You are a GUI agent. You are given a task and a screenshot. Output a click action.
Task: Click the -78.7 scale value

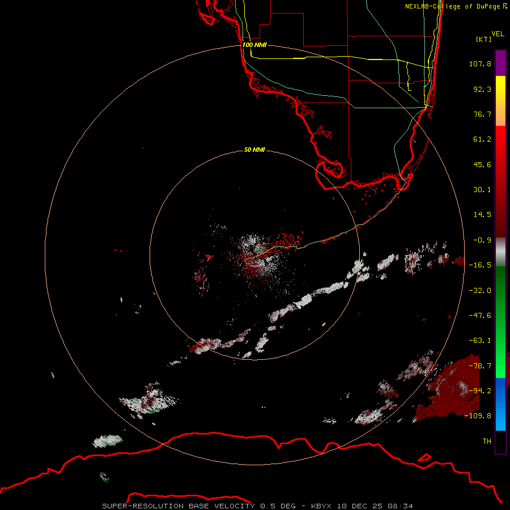click(x=480, y=366)
